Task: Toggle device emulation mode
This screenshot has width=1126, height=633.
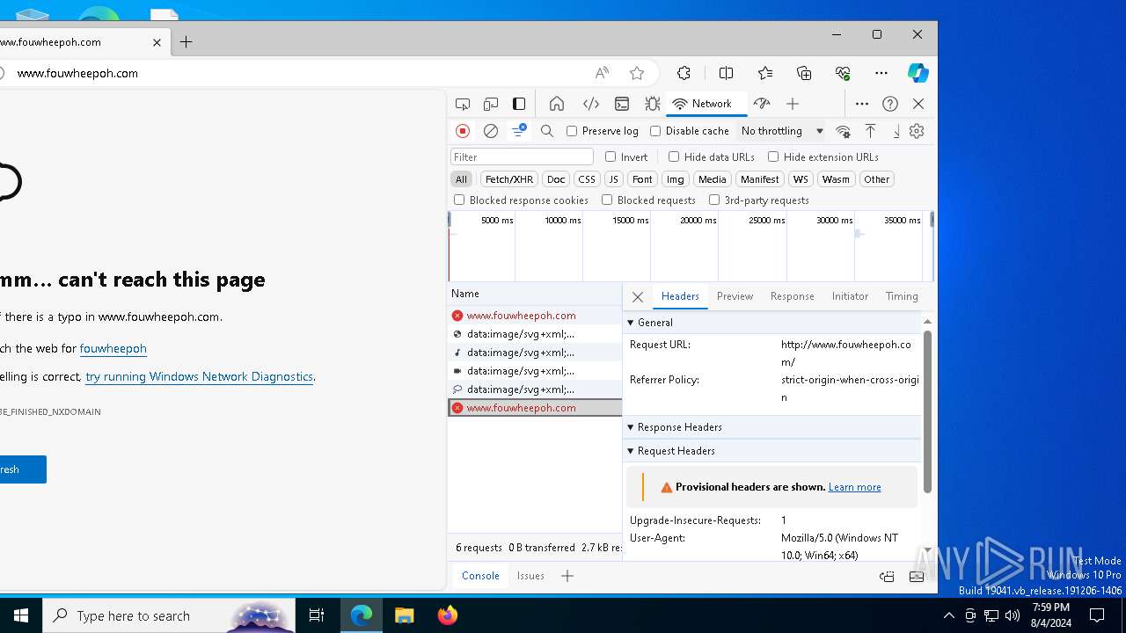Action: click(x=491, y=104)
